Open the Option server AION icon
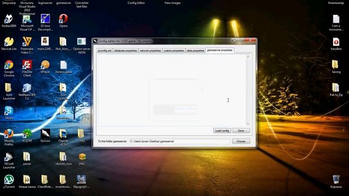 point(81,42)
